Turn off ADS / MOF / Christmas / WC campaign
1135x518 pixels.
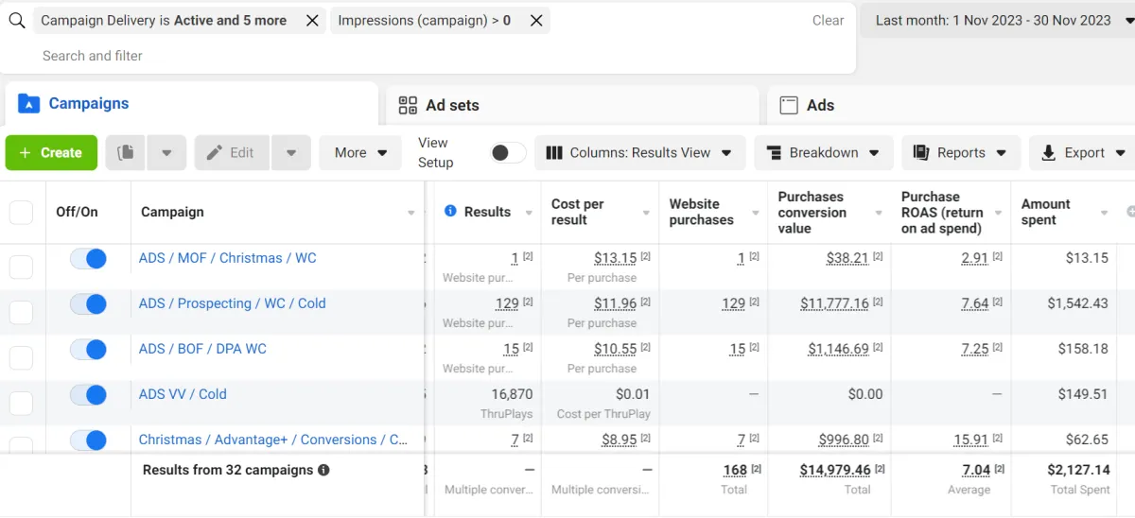tap(89, 258)
